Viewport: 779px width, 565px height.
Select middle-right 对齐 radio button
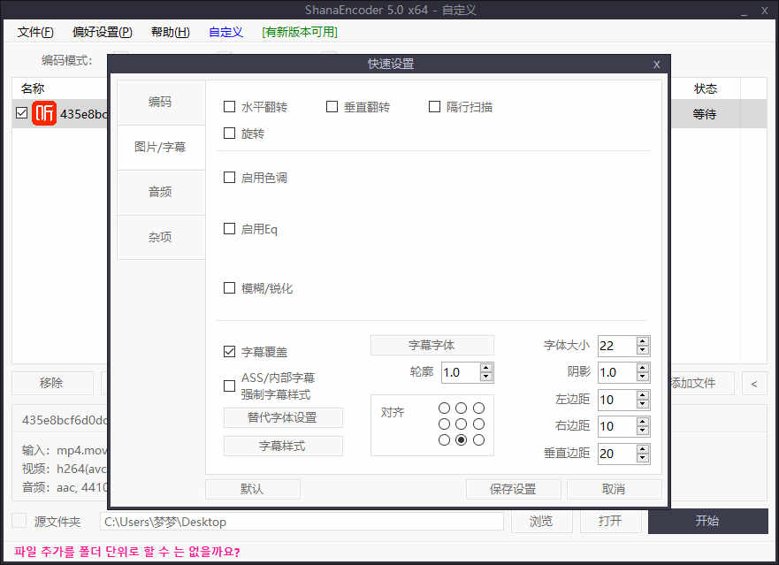[x=478, y=424]
